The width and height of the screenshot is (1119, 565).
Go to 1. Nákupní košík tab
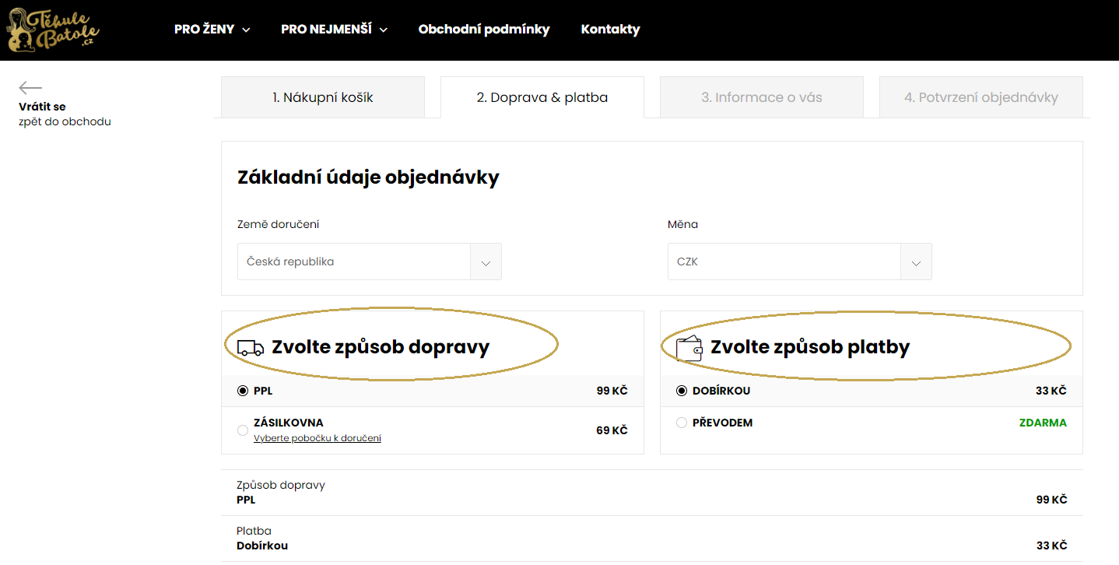click(323, 97)
